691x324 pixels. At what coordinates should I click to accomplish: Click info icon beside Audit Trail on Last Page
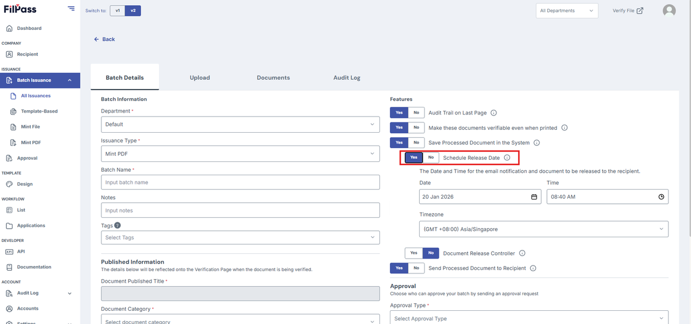(x=493, y=113)
